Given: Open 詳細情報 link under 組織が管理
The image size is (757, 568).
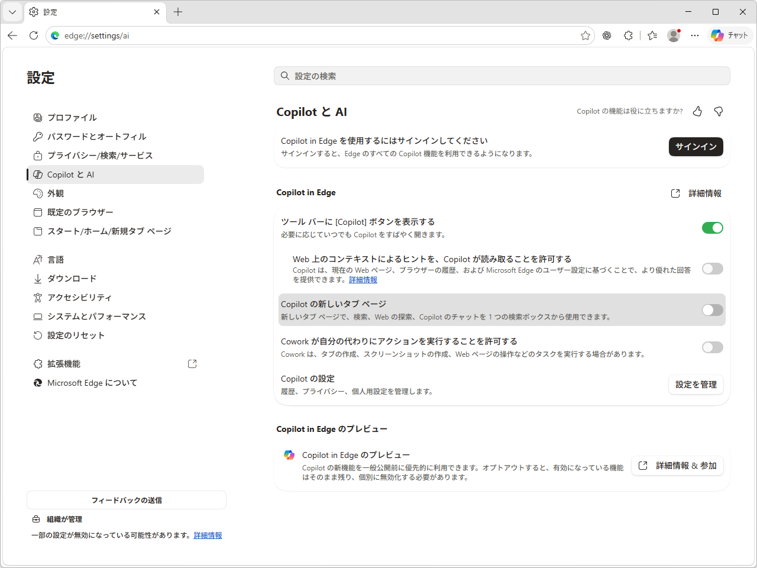Looking at the screenshot, I should click(x=208, y=535).
